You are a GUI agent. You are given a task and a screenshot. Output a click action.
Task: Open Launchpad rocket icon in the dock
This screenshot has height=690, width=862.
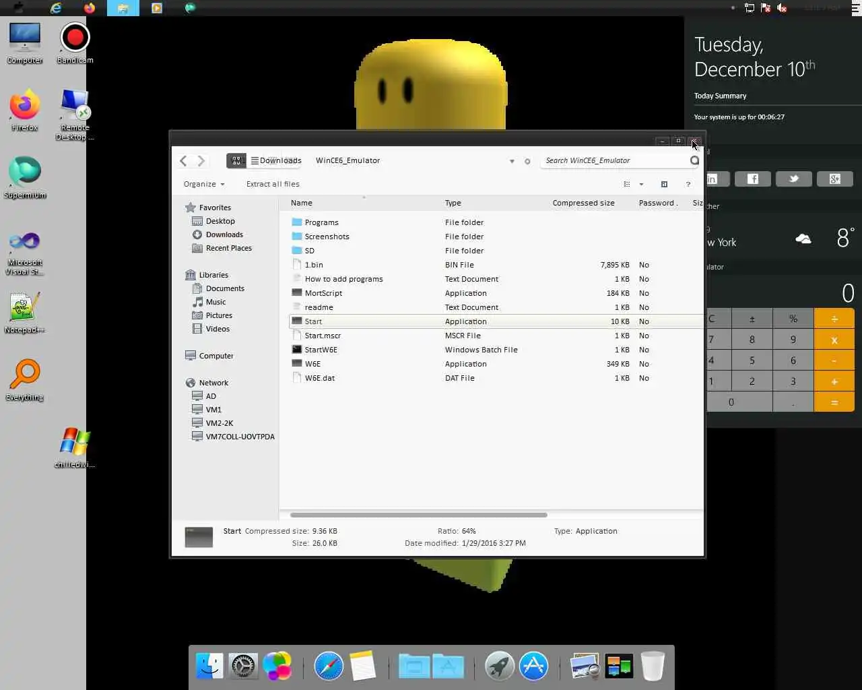coord(500,666)
